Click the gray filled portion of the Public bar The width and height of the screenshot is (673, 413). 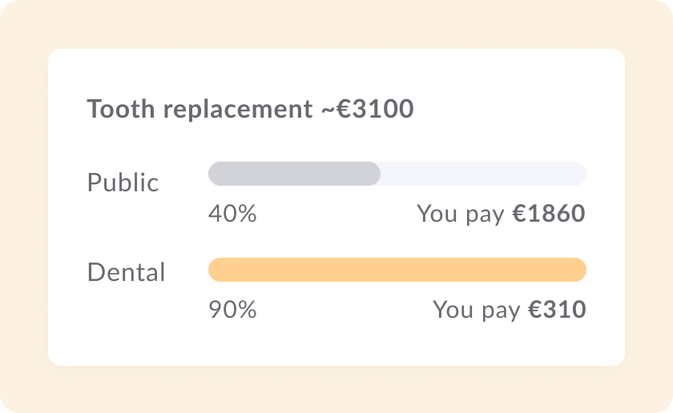click(293, 174)
